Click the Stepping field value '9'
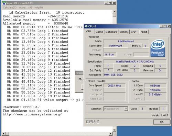 [x=160, y=66]
